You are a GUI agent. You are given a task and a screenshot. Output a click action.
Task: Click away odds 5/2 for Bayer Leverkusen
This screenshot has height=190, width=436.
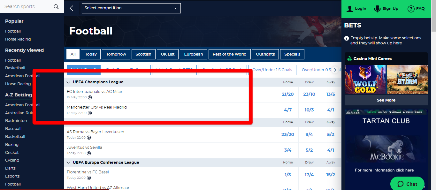(x=331, y=135)
